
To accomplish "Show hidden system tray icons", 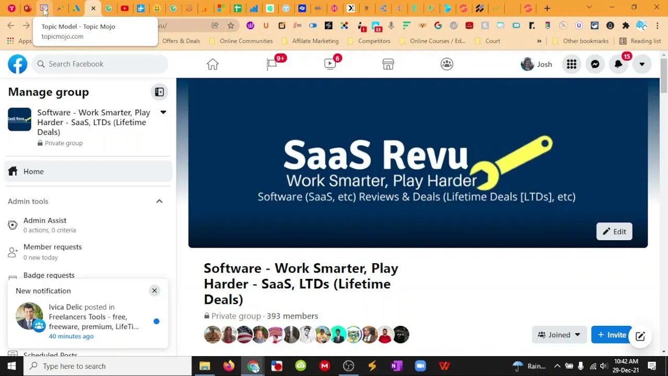I will (557, 366).
